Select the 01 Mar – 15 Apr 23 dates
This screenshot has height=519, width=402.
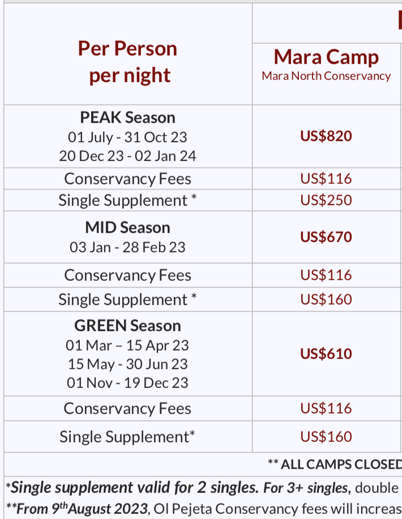[127, 345]
